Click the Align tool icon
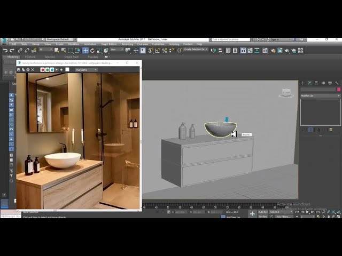 220,51
